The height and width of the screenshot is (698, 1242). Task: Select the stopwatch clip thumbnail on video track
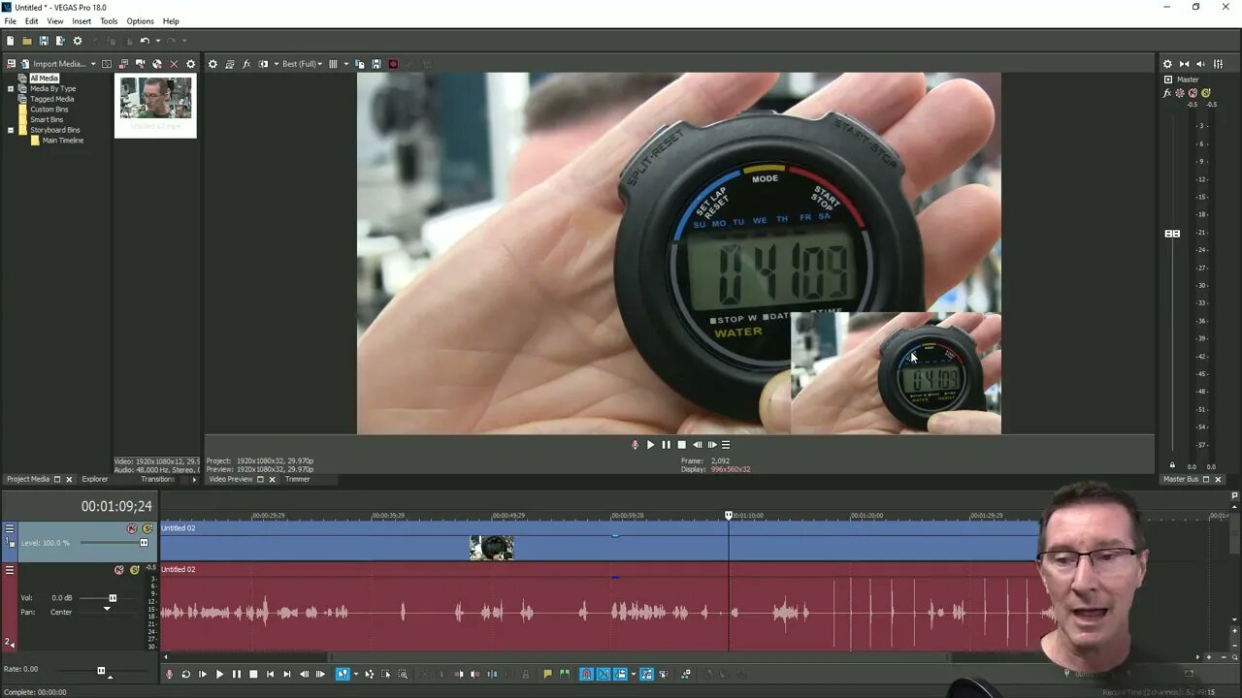point(492,548)
